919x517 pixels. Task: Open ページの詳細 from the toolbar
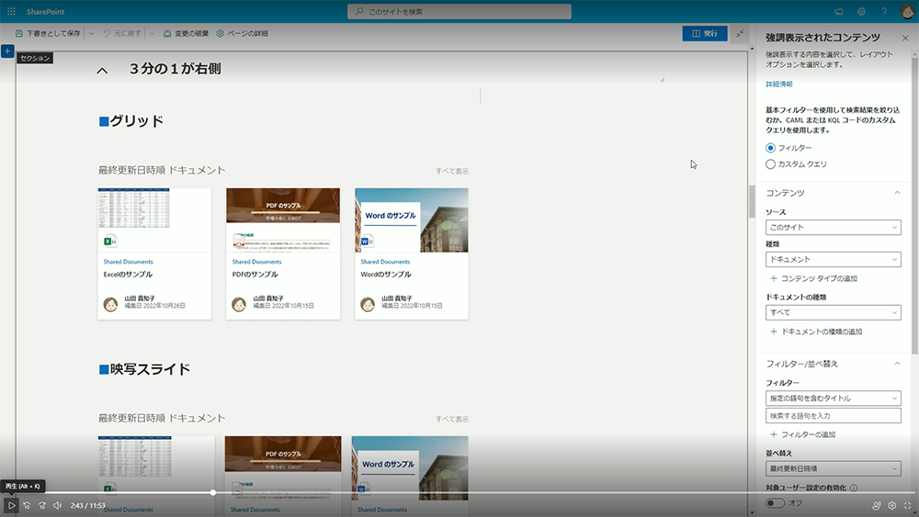tap(242, 33)
